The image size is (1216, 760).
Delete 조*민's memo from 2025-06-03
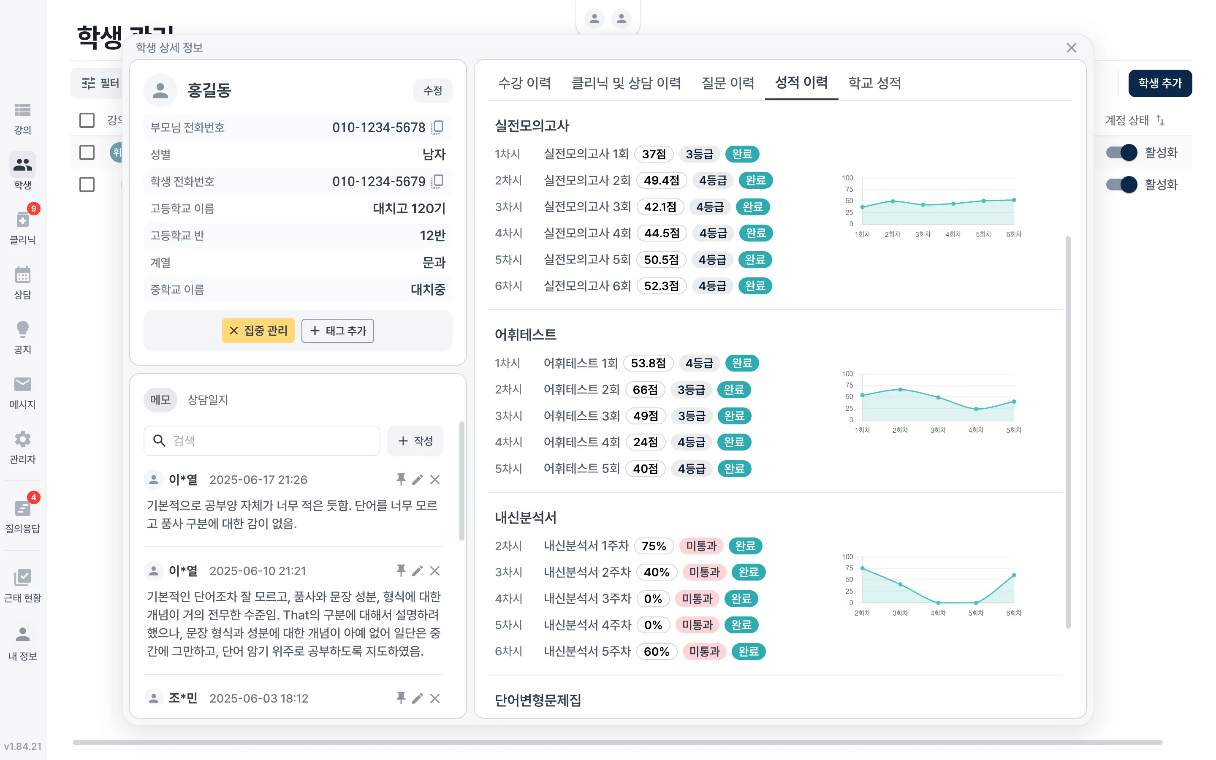click(435, 698)
